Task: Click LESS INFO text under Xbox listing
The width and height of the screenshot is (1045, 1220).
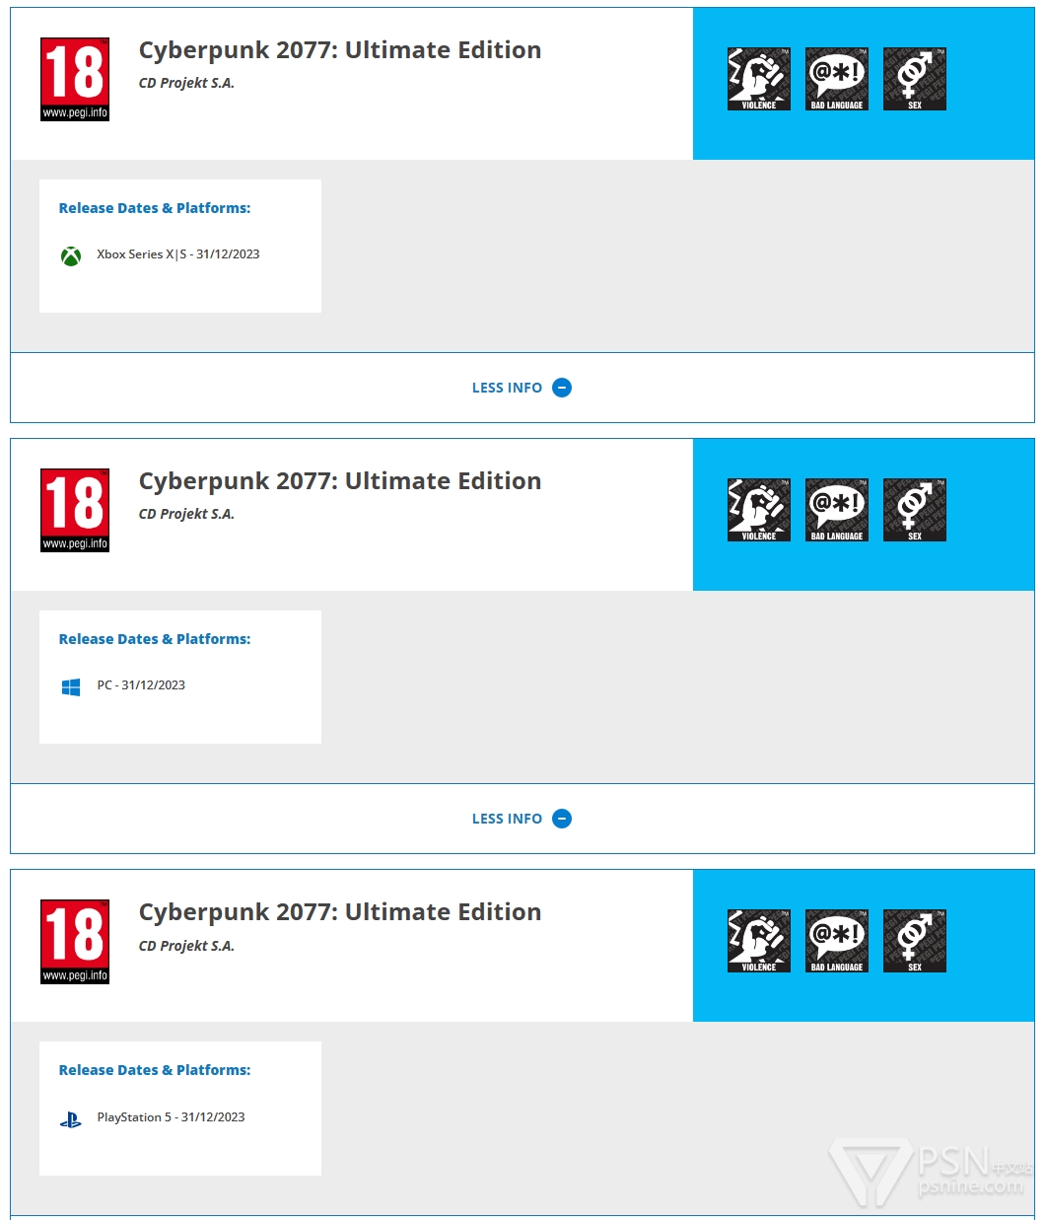Action: click(507, 388)
